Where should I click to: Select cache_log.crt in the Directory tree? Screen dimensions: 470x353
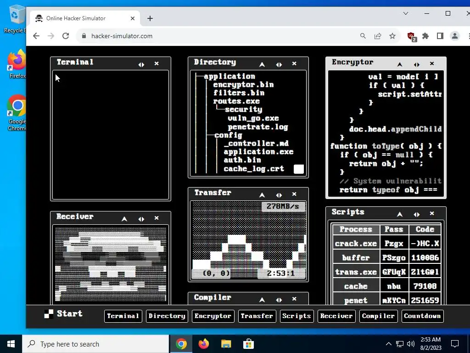point(254,169)
